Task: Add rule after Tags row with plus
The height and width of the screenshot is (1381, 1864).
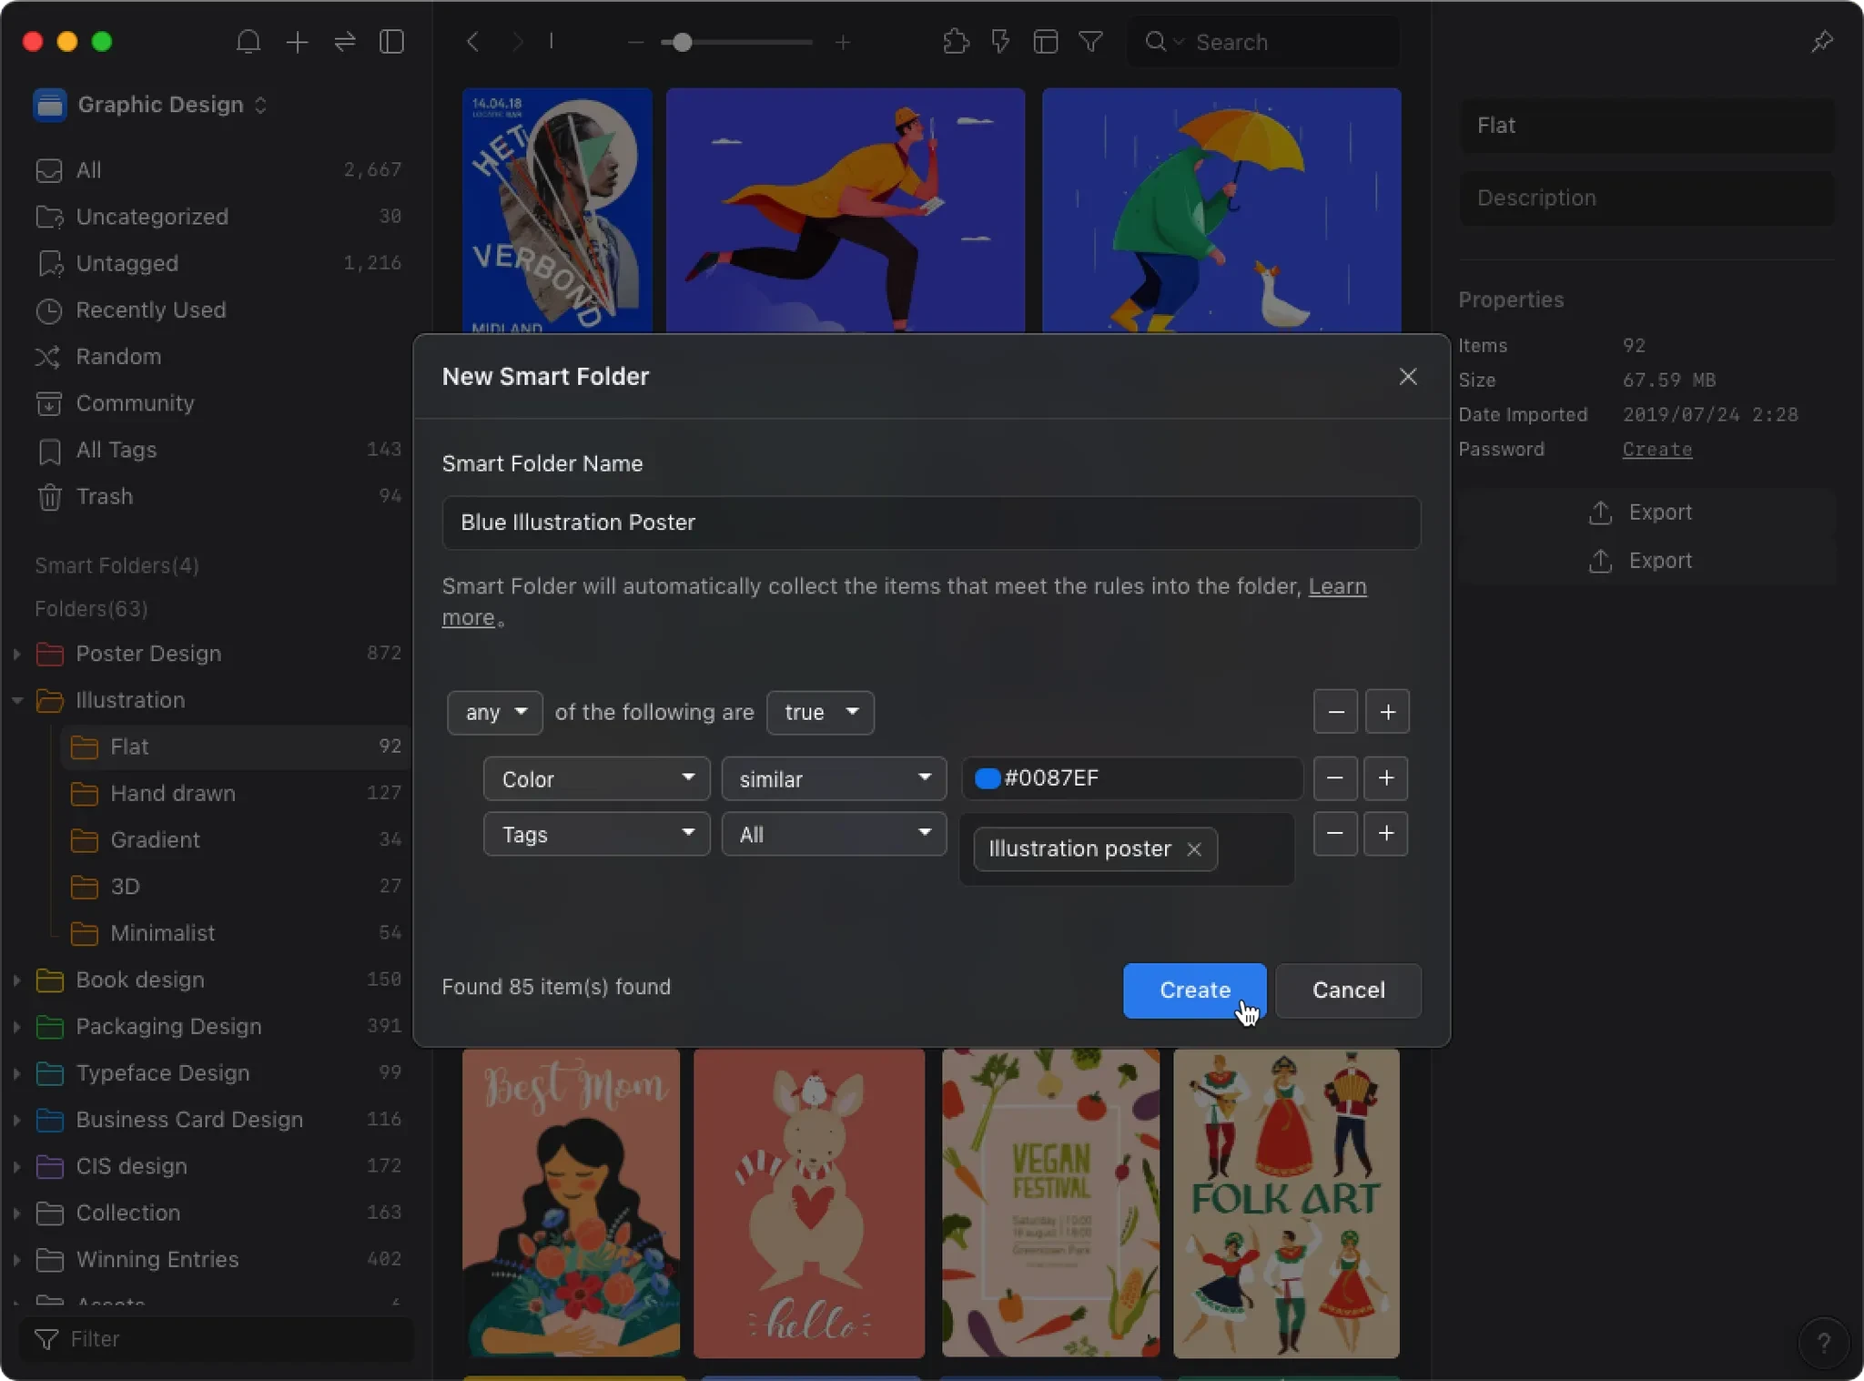Action: 1385,834
